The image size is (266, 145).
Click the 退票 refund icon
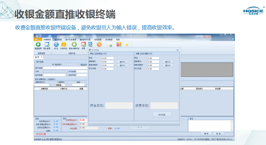pos(83,45)
